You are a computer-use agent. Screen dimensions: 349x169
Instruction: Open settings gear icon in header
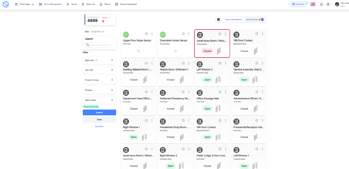328,4
